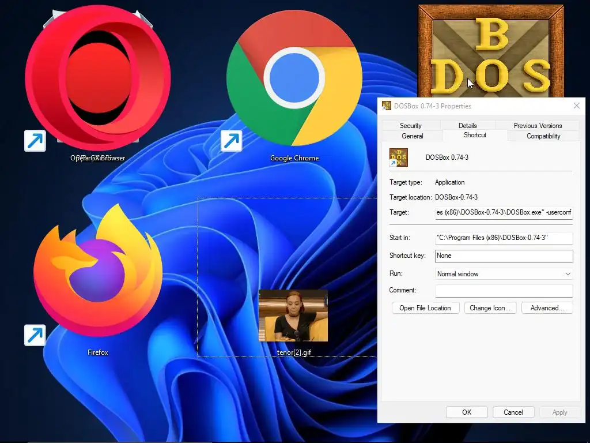
Task: Click the Open File Location button
Action: click(x=425, y=308)
